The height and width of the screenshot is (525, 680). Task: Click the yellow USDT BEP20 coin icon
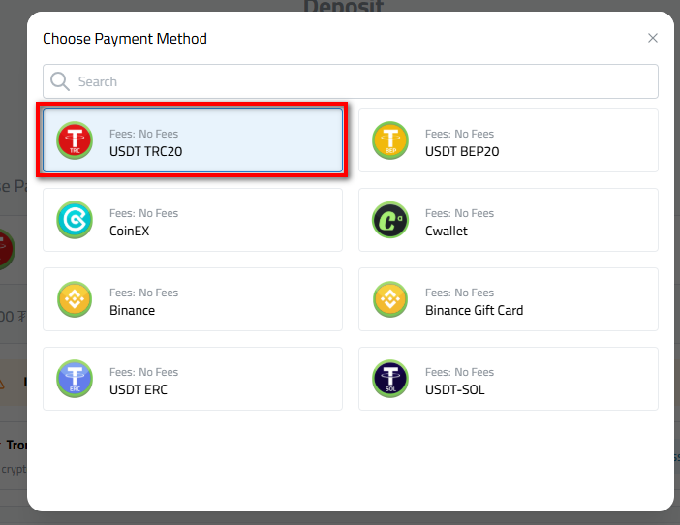click(x=390, y=141)
